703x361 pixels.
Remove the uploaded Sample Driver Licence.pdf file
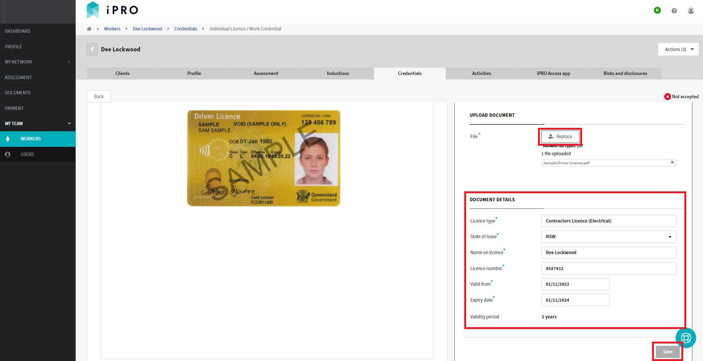point(672,162)
